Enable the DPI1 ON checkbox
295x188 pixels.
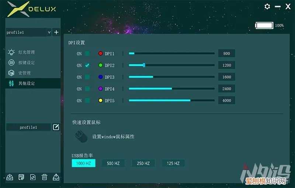pos(87,53)
